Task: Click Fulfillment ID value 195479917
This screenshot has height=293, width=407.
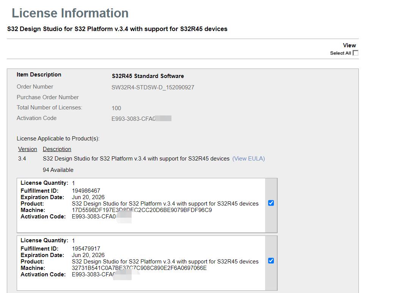Action: pos(86,249)
